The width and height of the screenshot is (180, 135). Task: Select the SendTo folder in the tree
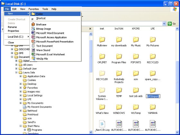pos(29,122)
